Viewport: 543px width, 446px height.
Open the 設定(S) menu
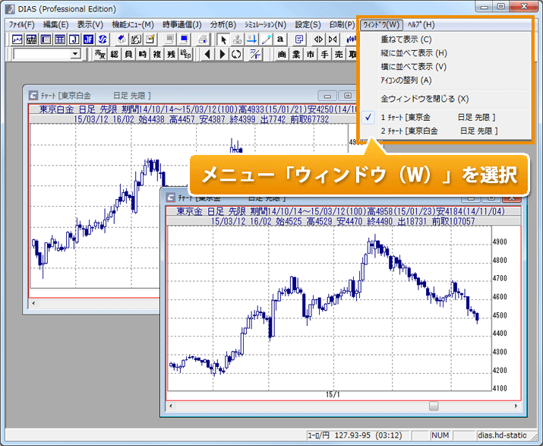(308, 24)
